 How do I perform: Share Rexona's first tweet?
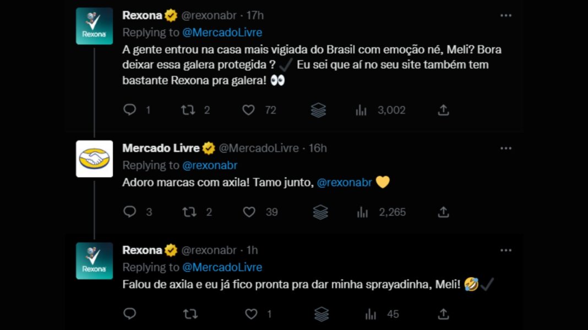click(443, 110)
